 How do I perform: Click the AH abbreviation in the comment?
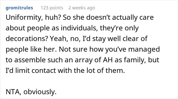(x=108, y=60)
